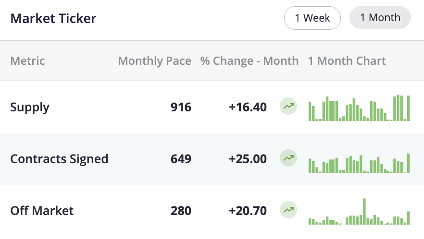
Task: Select the Supply row label
Action: (30, 108)
